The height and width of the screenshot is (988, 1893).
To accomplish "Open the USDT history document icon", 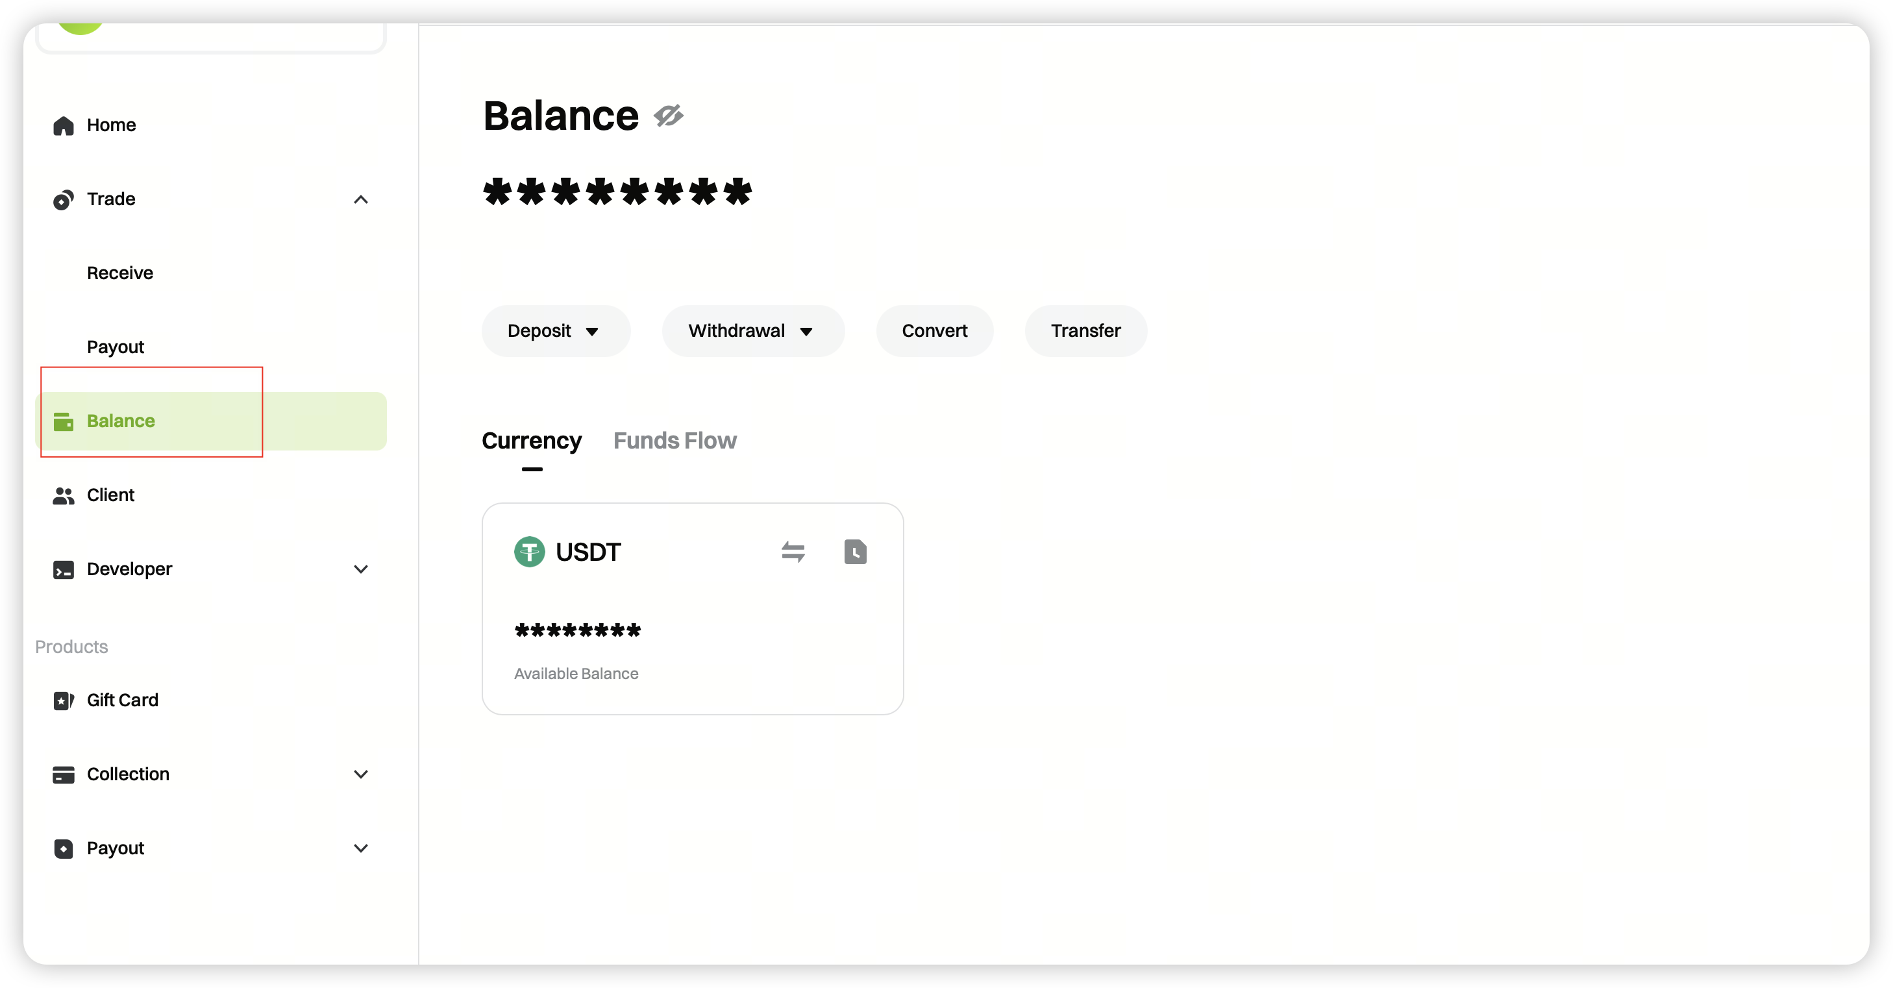I will [x=856, y=552].
